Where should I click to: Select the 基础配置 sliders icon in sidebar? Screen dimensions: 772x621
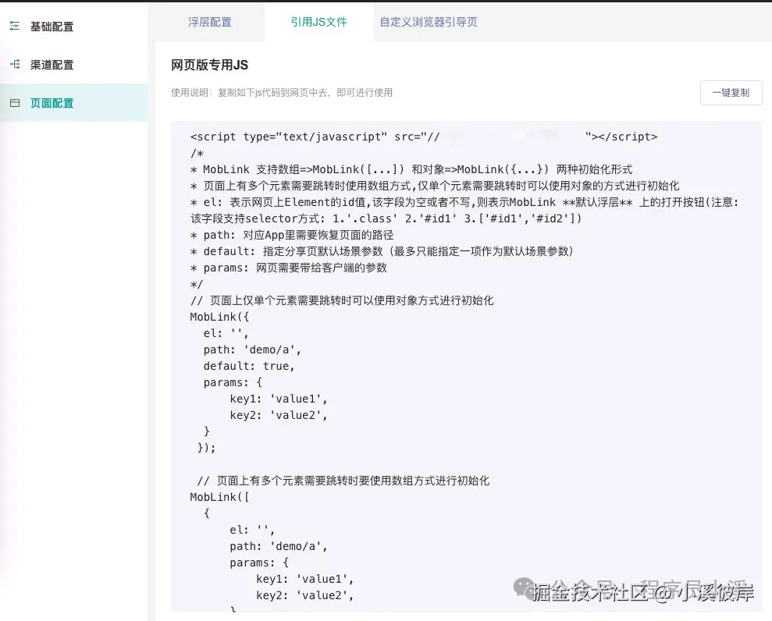tap(14, 26)
